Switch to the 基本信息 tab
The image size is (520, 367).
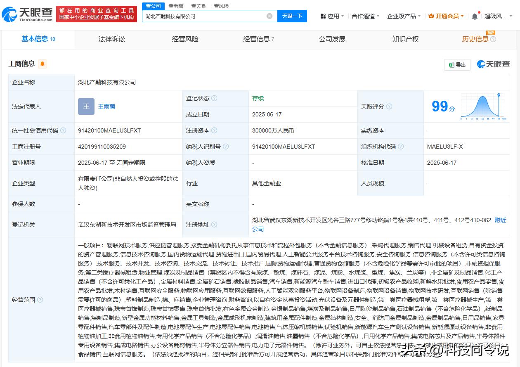38,39
